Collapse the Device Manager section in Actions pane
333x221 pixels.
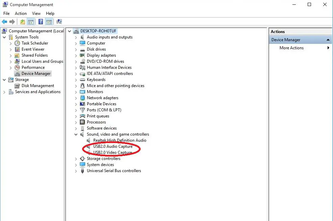click(x=327, y=39)
